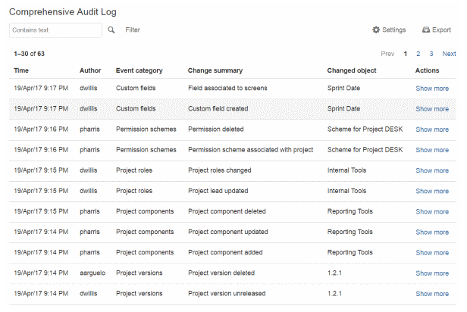Click the Next page link

(x=449, y=54)
